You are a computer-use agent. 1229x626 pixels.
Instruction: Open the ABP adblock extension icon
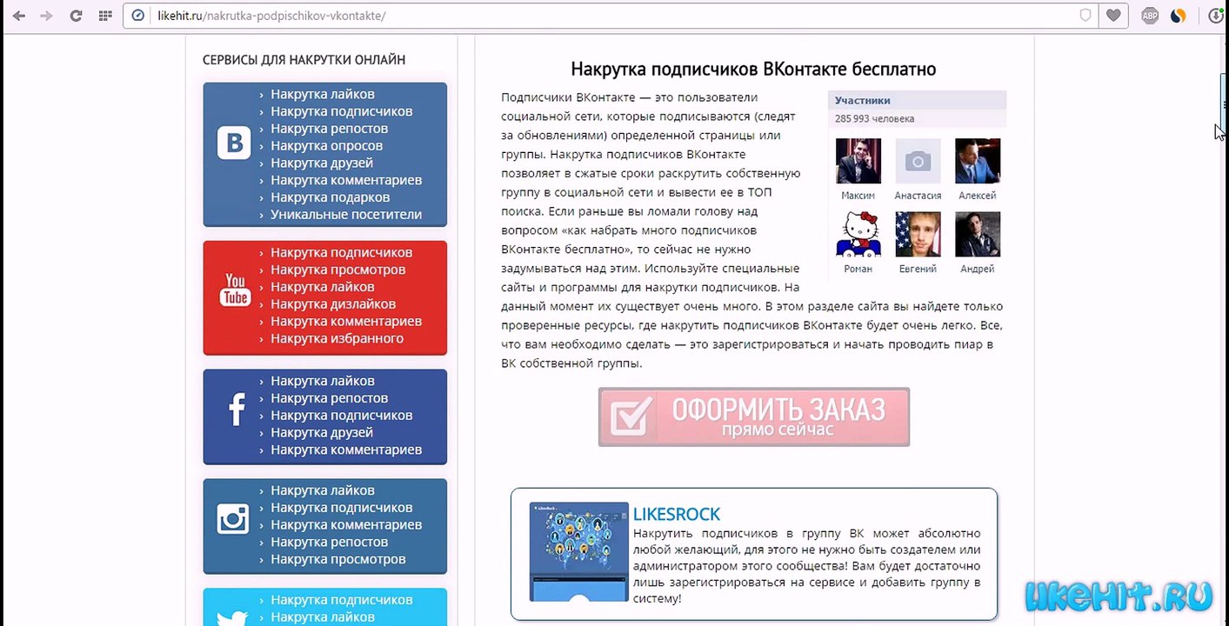tap(1150, 16)
